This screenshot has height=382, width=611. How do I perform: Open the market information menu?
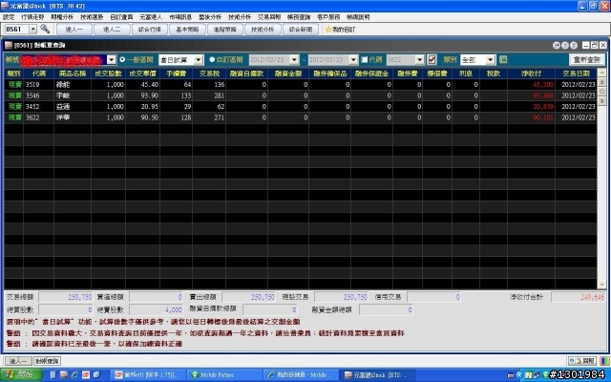point(180,17)
